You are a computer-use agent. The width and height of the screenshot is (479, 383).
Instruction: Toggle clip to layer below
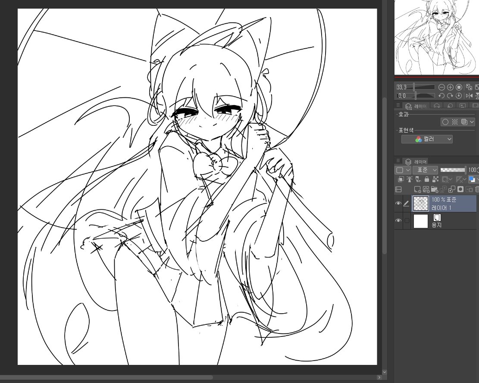tap(401, 180)
